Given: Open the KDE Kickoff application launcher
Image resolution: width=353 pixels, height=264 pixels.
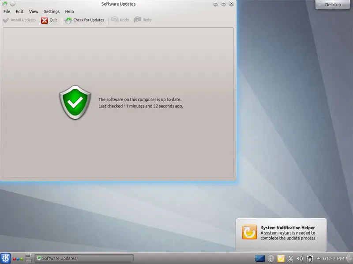Looking at the screenshot, I should click(x=5, y=258).
